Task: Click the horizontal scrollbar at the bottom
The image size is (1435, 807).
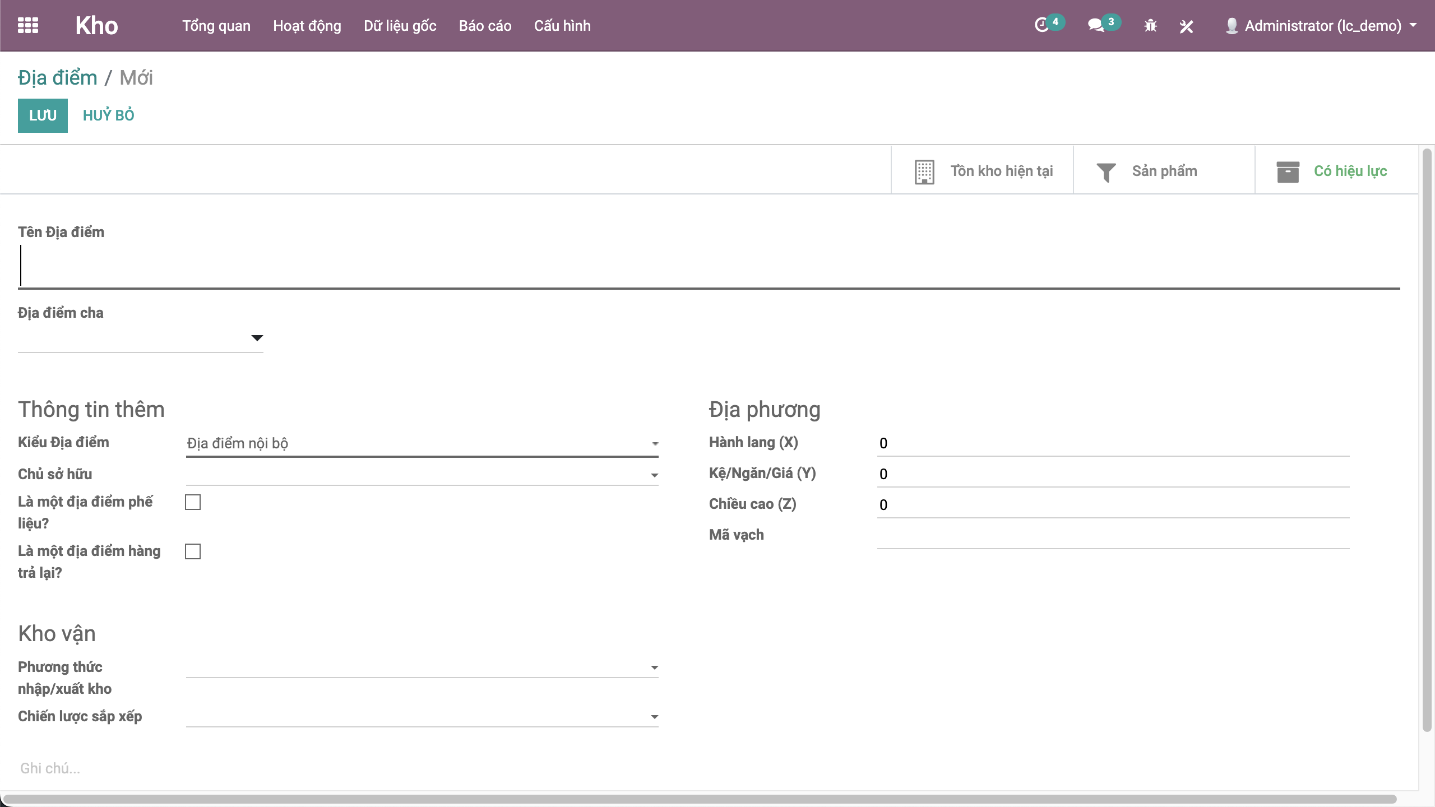Action: click(700, 799)
